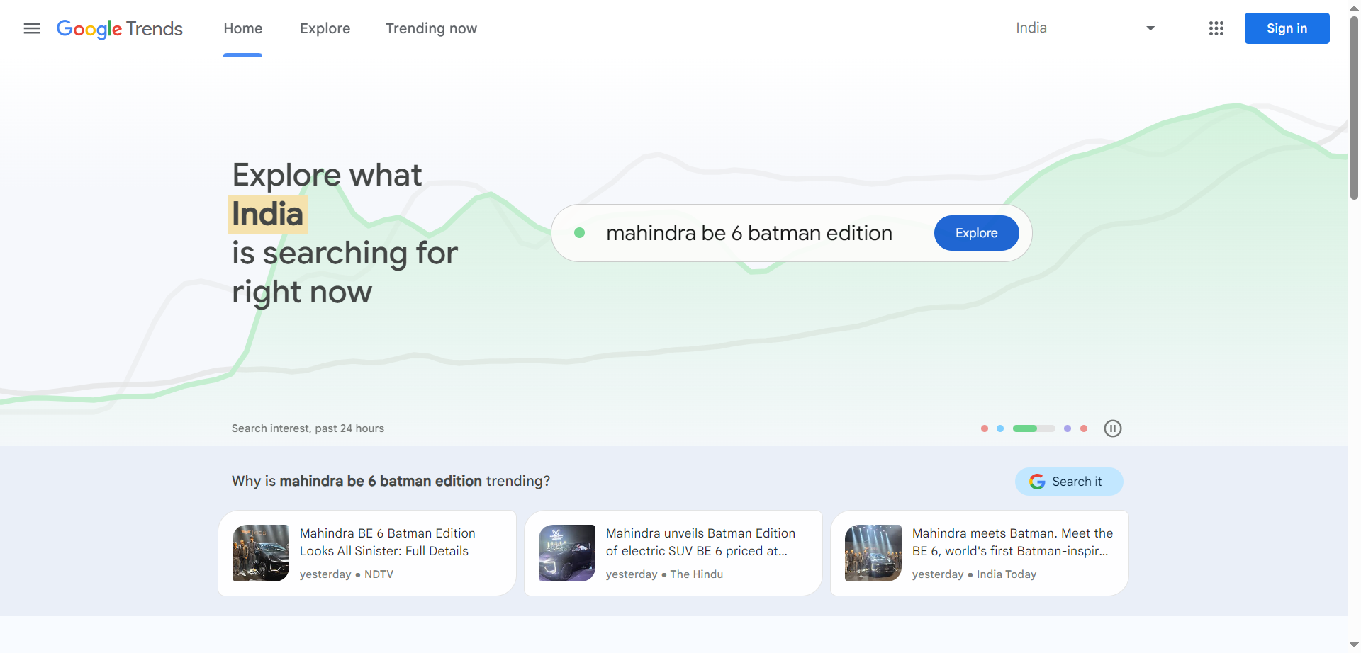Click 'Search interest, past 24 hours' text
Screen dimensions: 1361x653
(308, 428)
